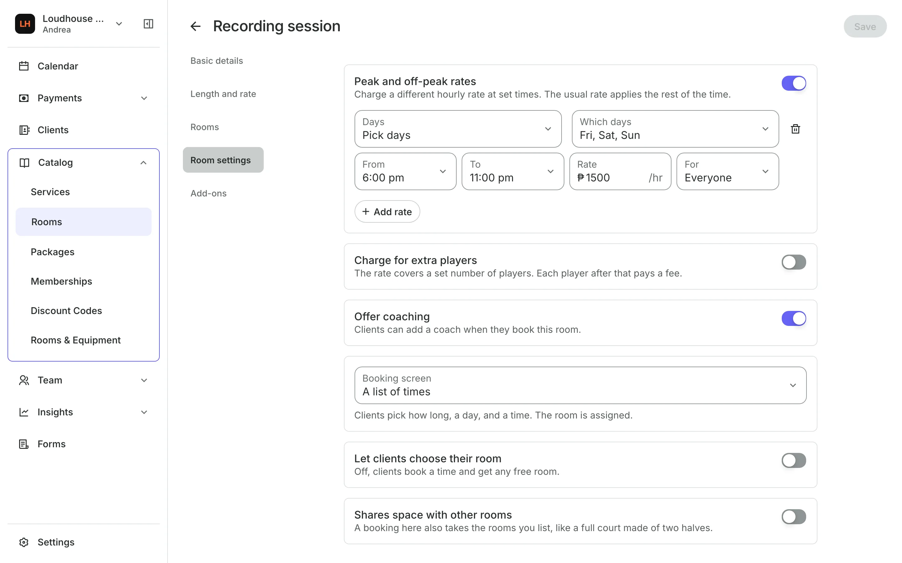Open Memberships in Catalog
Image resolution: width=902 pixels, height=563 pixels.
61,281
